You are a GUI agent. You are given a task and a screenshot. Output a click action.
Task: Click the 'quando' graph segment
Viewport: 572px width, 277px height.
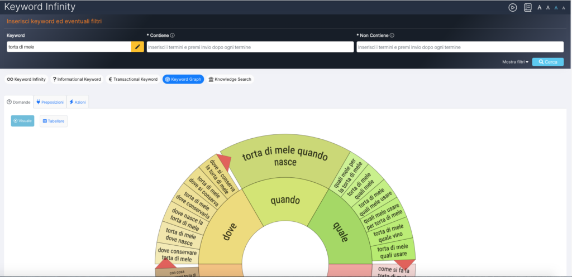[285, 201]
